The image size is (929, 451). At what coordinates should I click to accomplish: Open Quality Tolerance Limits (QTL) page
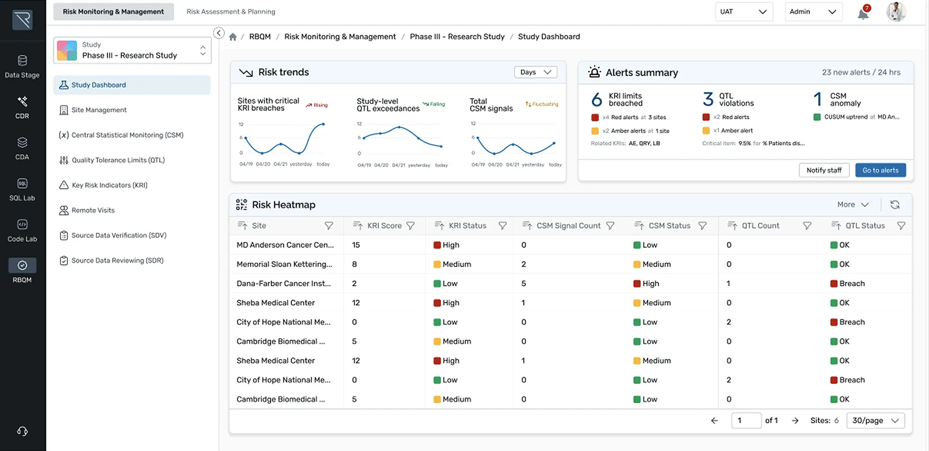click(118, 160)
